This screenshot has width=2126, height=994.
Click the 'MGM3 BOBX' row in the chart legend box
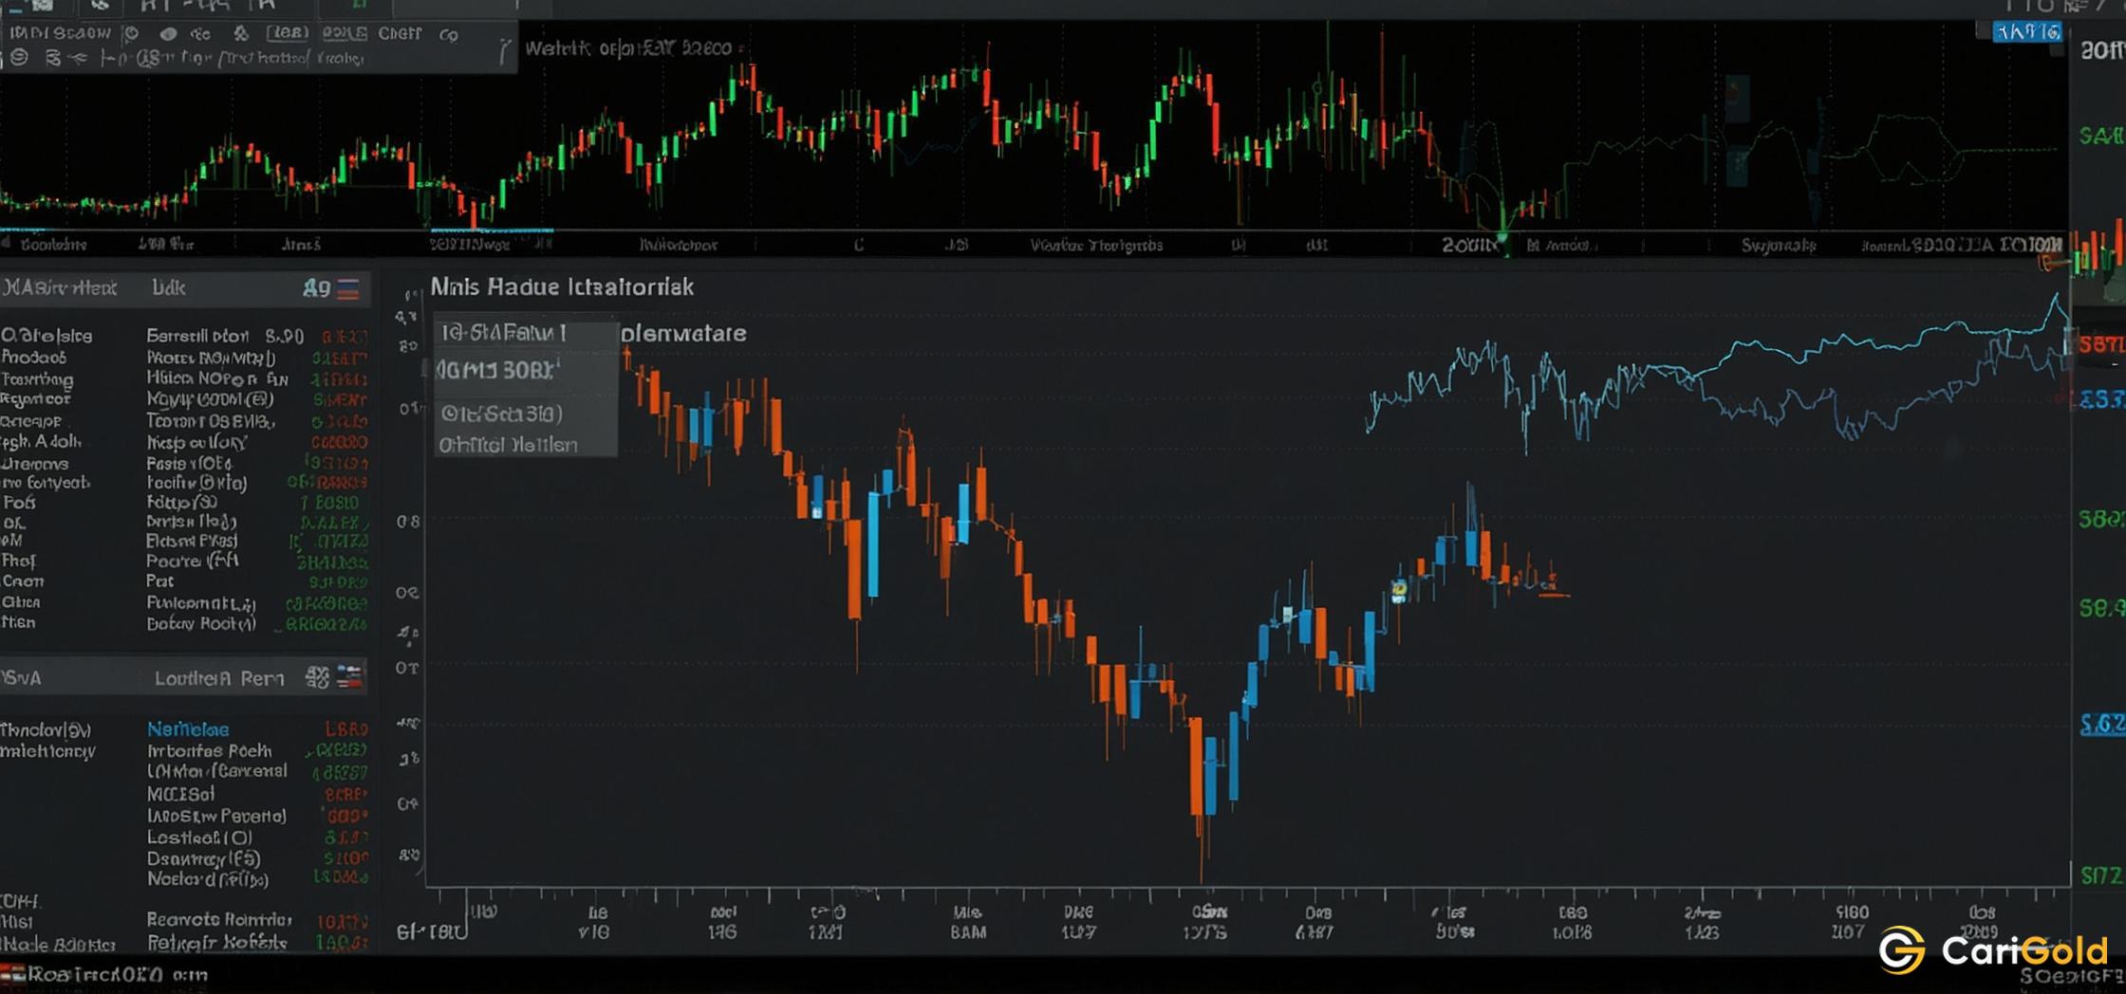pyautogui.click(x=526, y=371)
